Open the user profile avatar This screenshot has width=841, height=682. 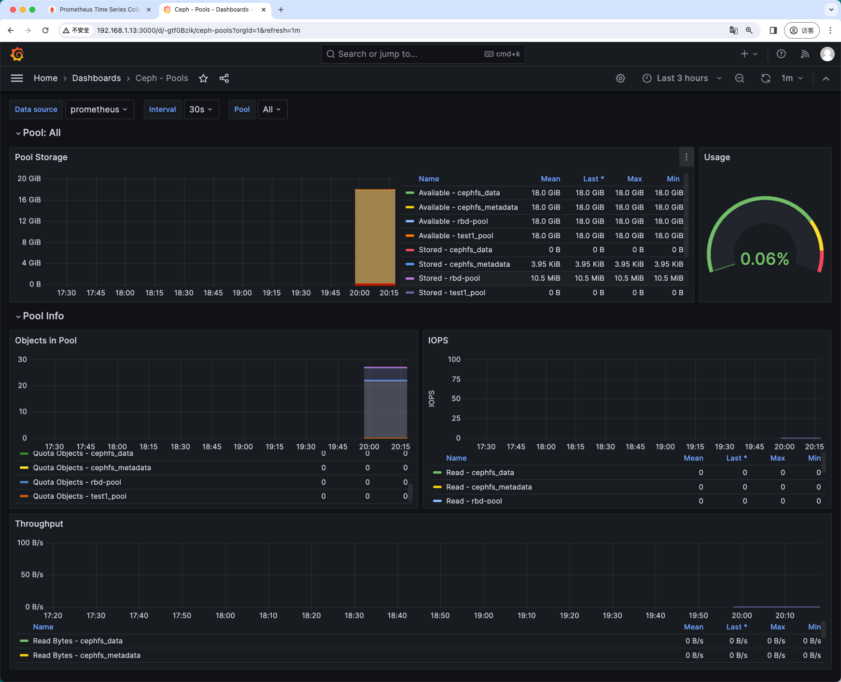click(x=827, y=54)
